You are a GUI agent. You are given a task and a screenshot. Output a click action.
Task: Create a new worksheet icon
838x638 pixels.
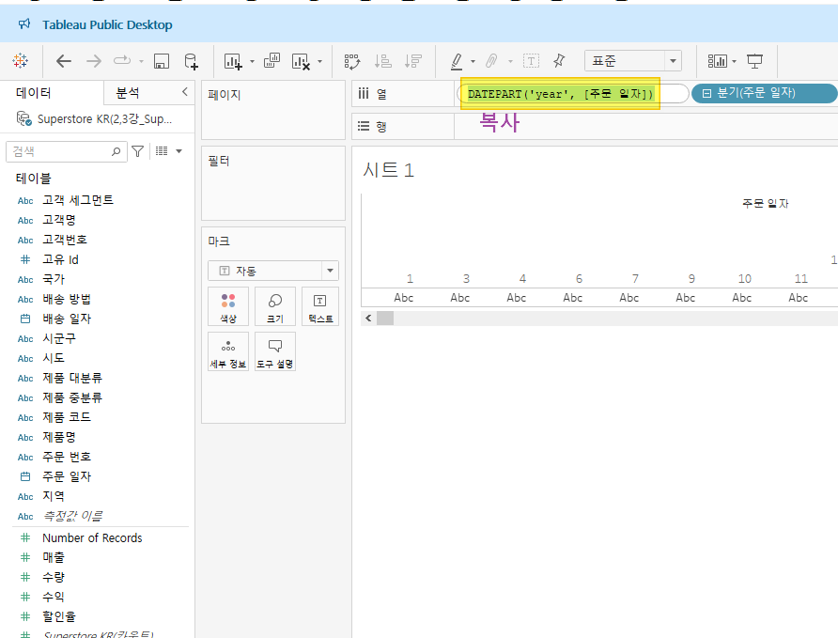pos(233,61)
